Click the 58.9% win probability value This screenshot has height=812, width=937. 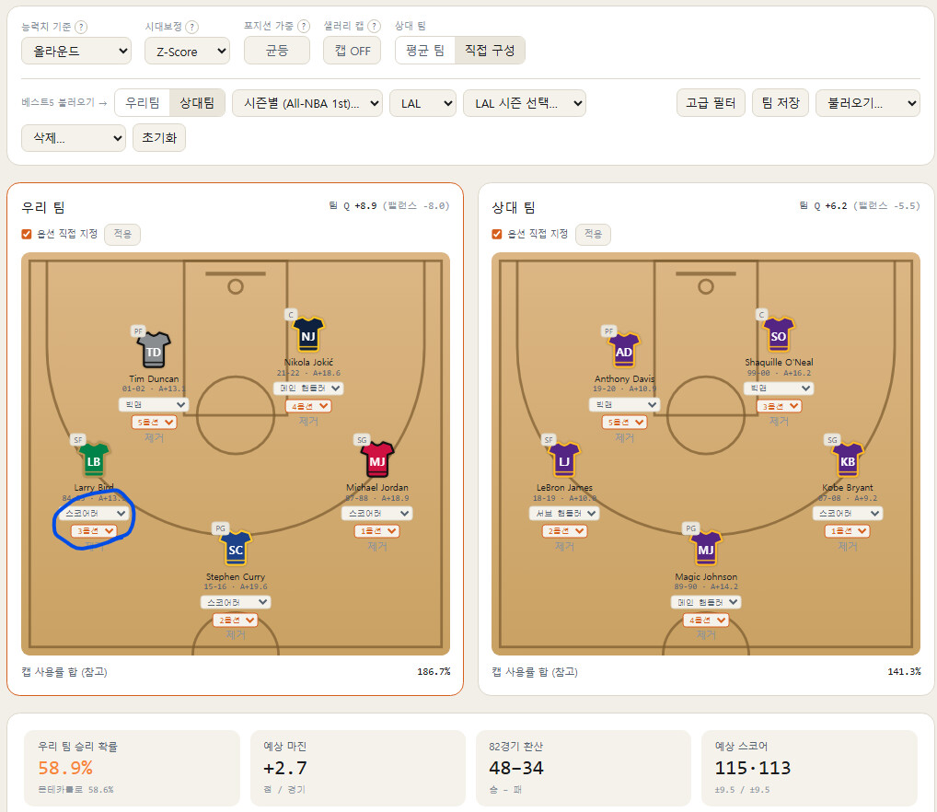(65, 768)
